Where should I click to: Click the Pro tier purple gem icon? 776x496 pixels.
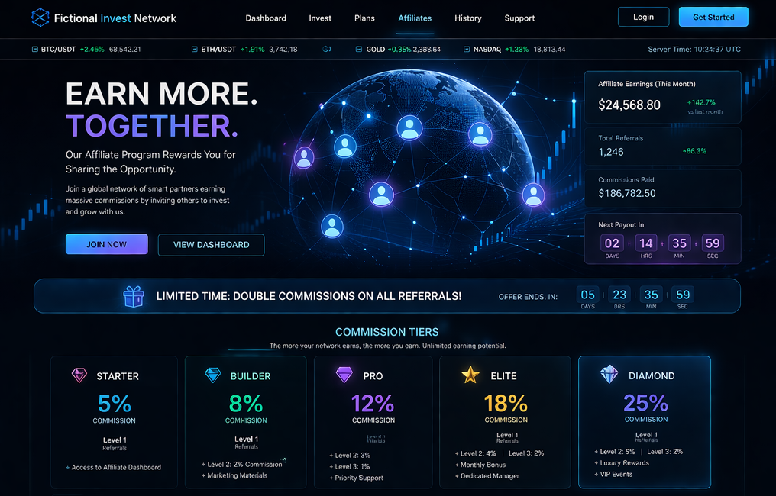[x=344, y=375]
